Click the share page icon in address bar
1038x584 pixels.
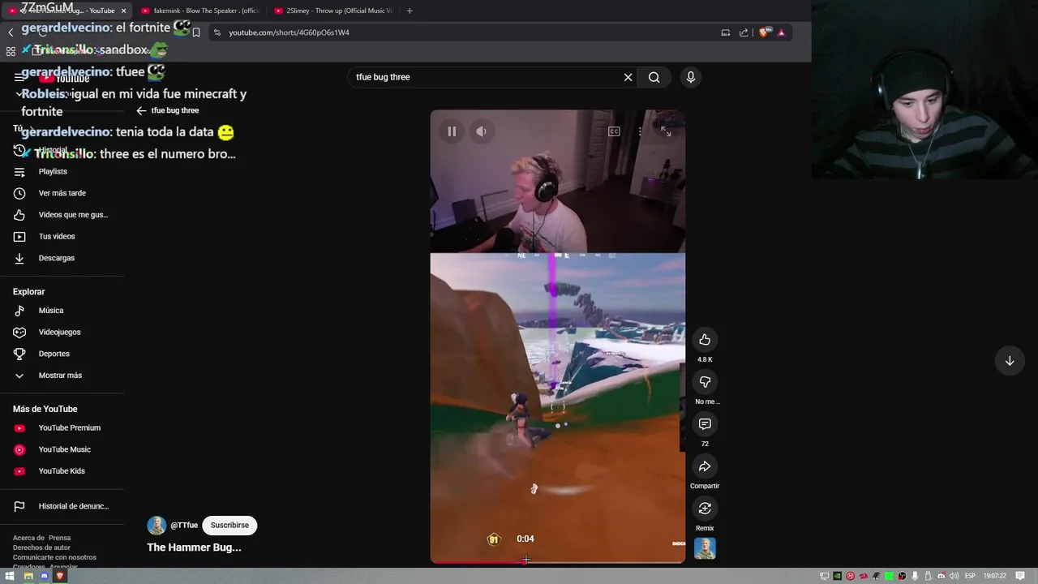click(744, 32)
